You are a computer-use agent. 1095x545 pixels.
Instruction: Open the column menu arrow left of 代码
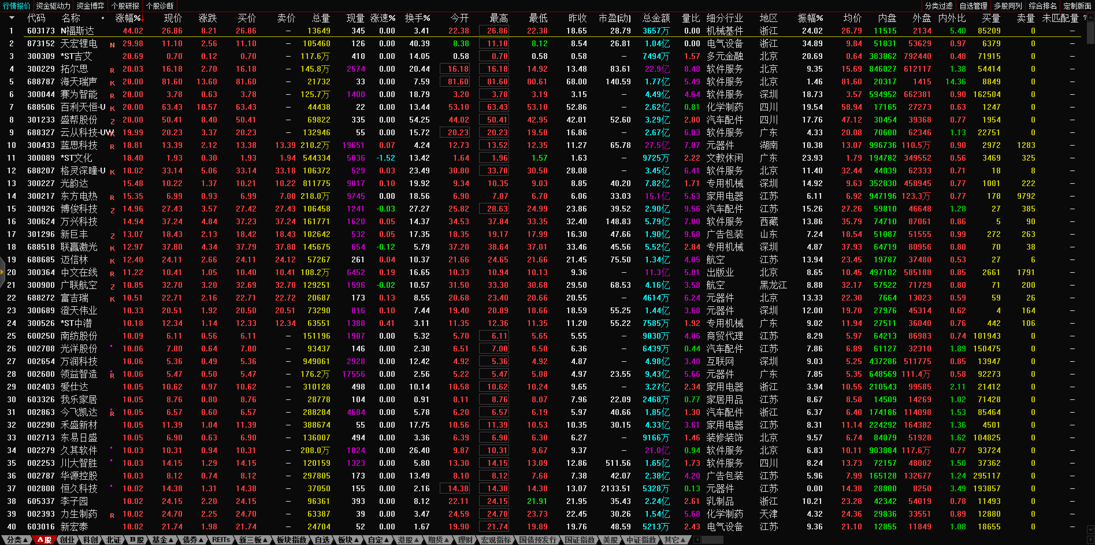[x=11, y=18]
